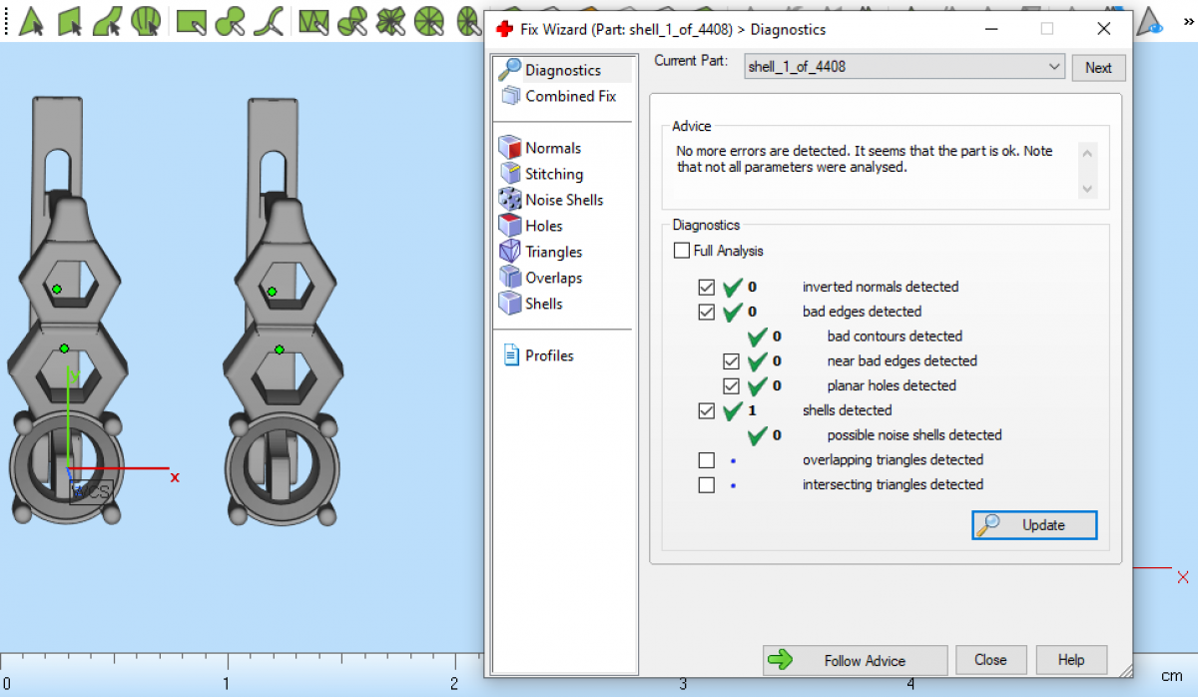Open the Overlaps fix page
Screen dimensions: 1198x697
pyautogui.click(x=553, y=278)
